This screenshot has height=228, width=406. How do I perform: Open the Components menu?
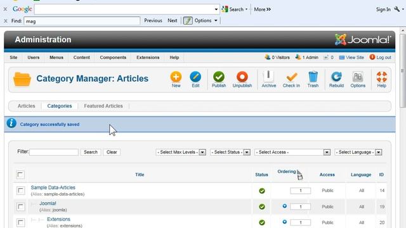pos(113,58)
